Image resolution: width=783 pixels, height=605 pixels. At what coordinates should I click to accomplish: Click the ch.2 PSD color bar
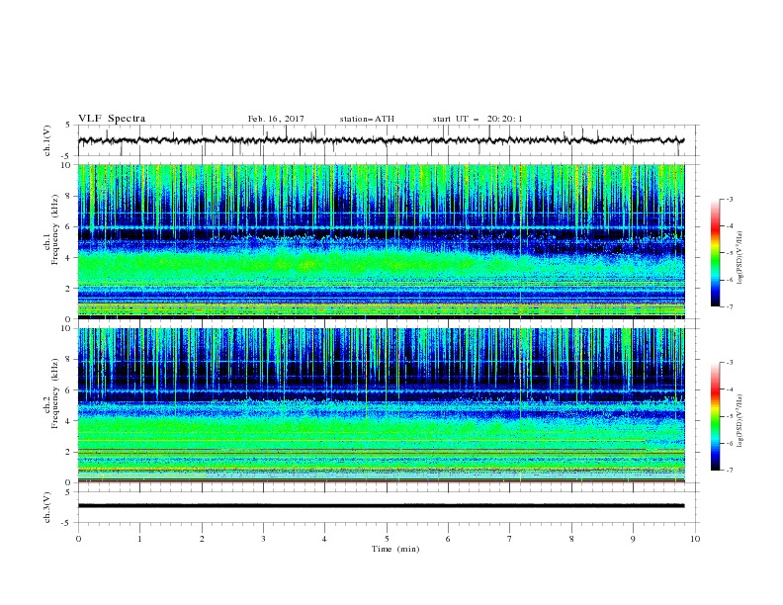point(716,416)
